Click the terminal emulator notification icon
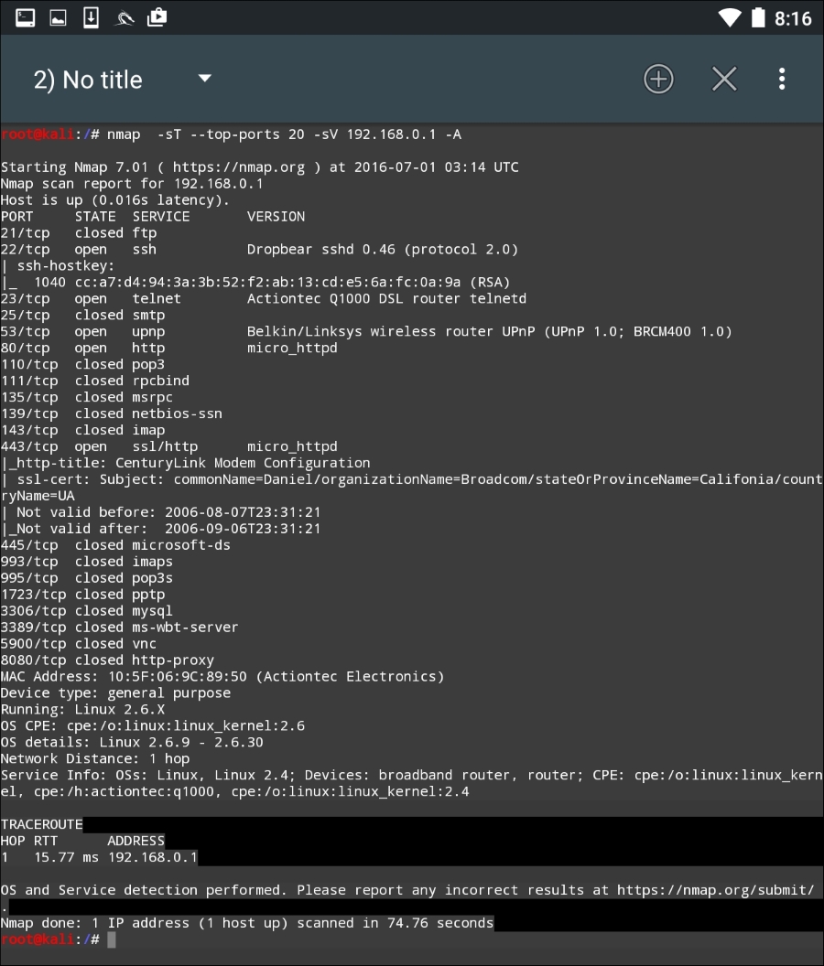 [x=25, y=16]
